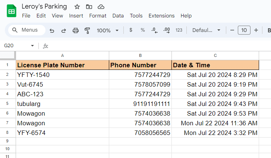Activate the Paint format tool
The image size is (271, 158).
pyautogui.click(x=88, y=30)
